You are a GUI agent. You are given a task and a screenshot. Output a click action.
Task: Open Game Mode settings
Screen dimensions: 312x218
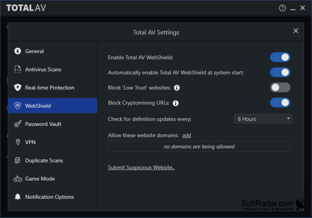point(53,179)
